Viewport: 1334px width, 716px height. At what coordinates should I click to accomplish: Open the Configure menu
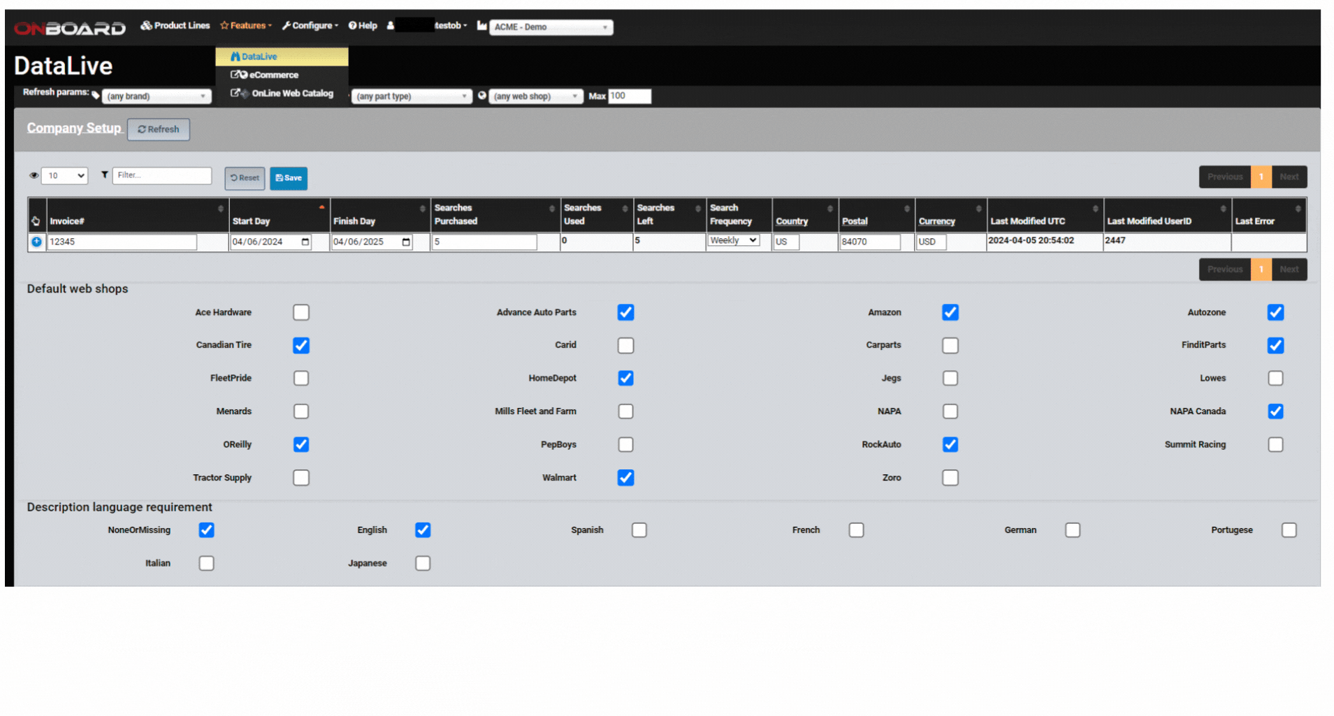click(x=310, y=26)
